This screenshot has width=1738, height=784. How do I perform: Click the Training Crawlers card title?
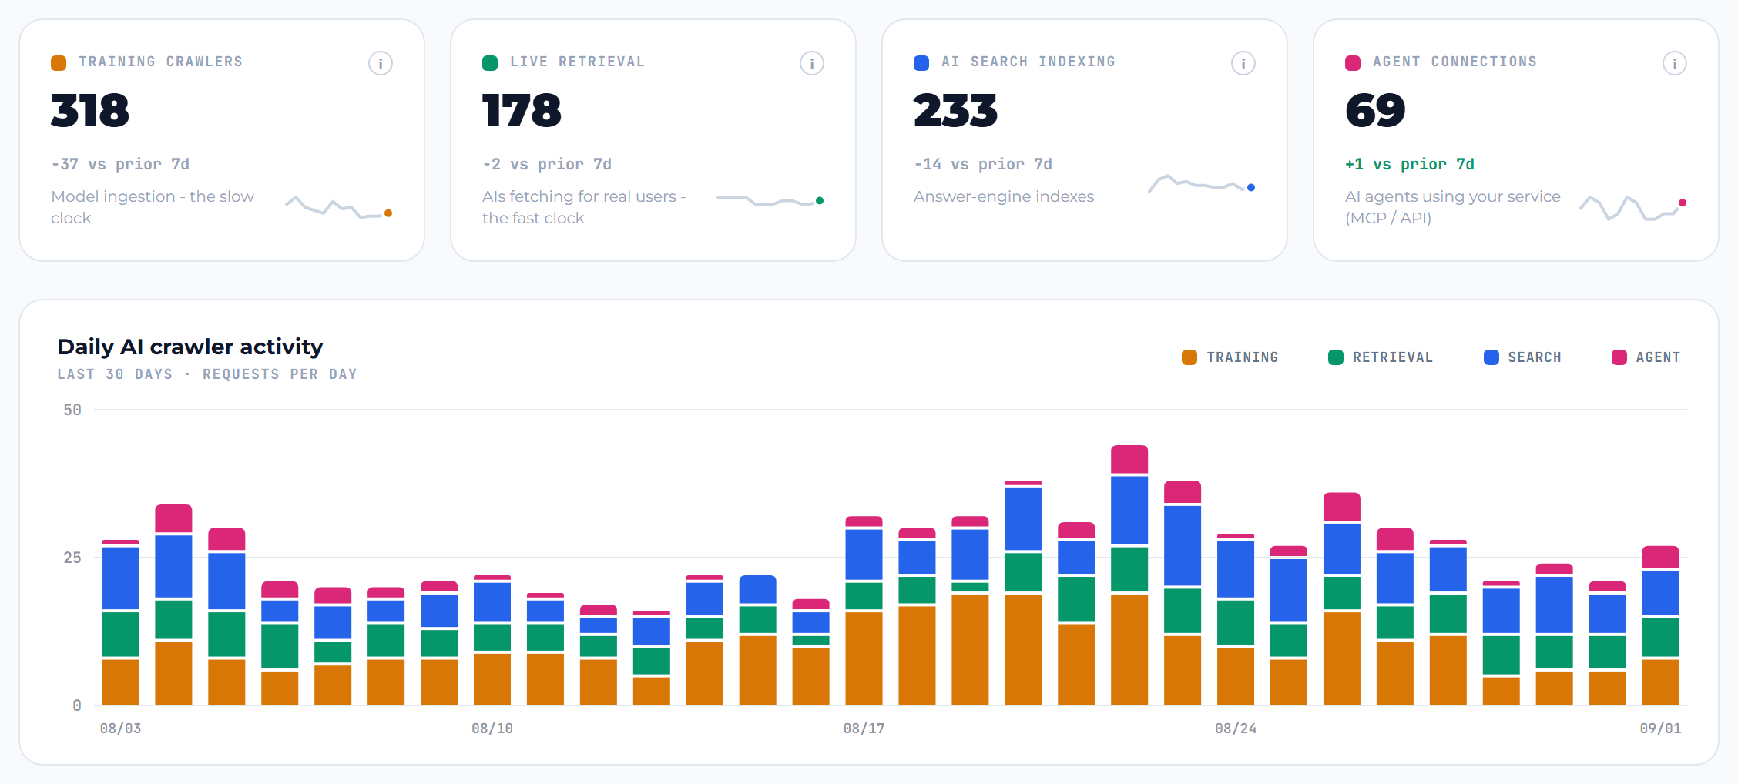click(x=160, y=62)
